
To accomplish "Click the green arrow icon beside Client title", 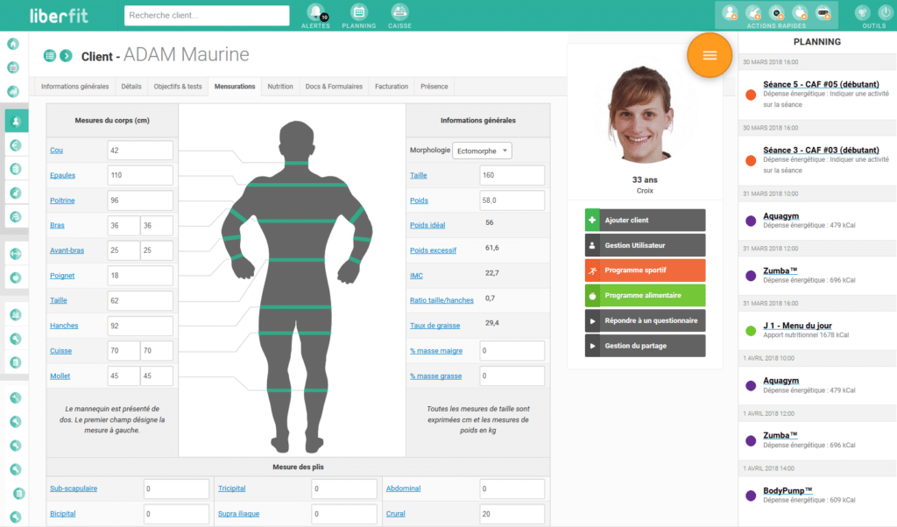I will point(66,56).
